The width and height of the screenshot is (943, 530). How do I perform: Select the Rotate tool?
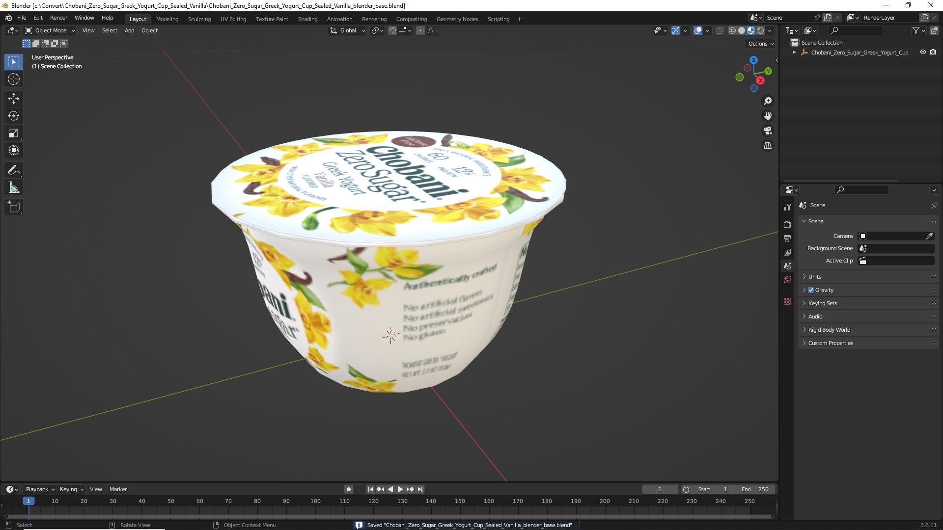[x=14, y=116]
